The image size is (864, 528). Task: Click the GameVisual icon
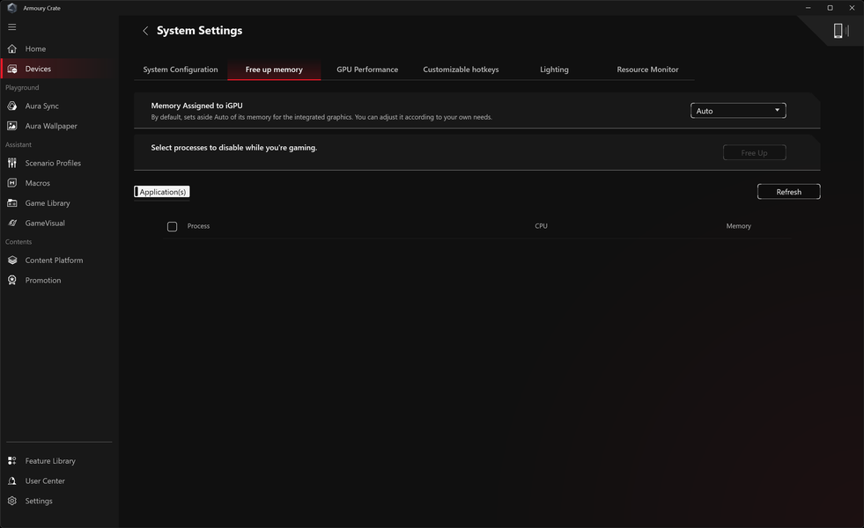(x=11, y=223)
